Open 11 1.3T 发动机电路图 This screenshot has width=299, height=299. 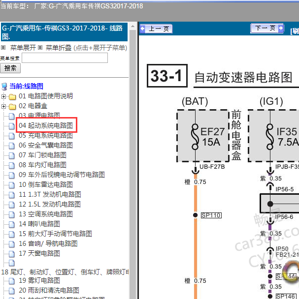(x=50, y=195)
